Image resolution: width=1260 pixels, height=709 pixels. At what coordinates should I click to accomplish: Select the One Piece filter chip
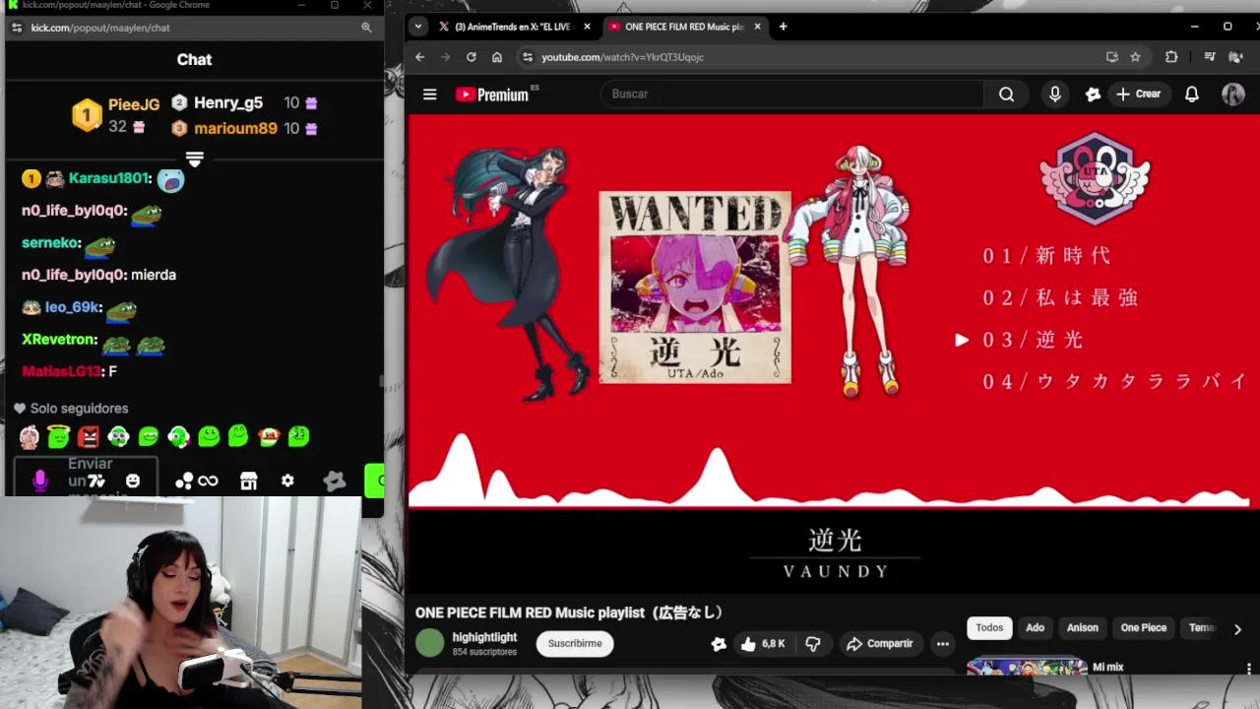coord(1143,628)
